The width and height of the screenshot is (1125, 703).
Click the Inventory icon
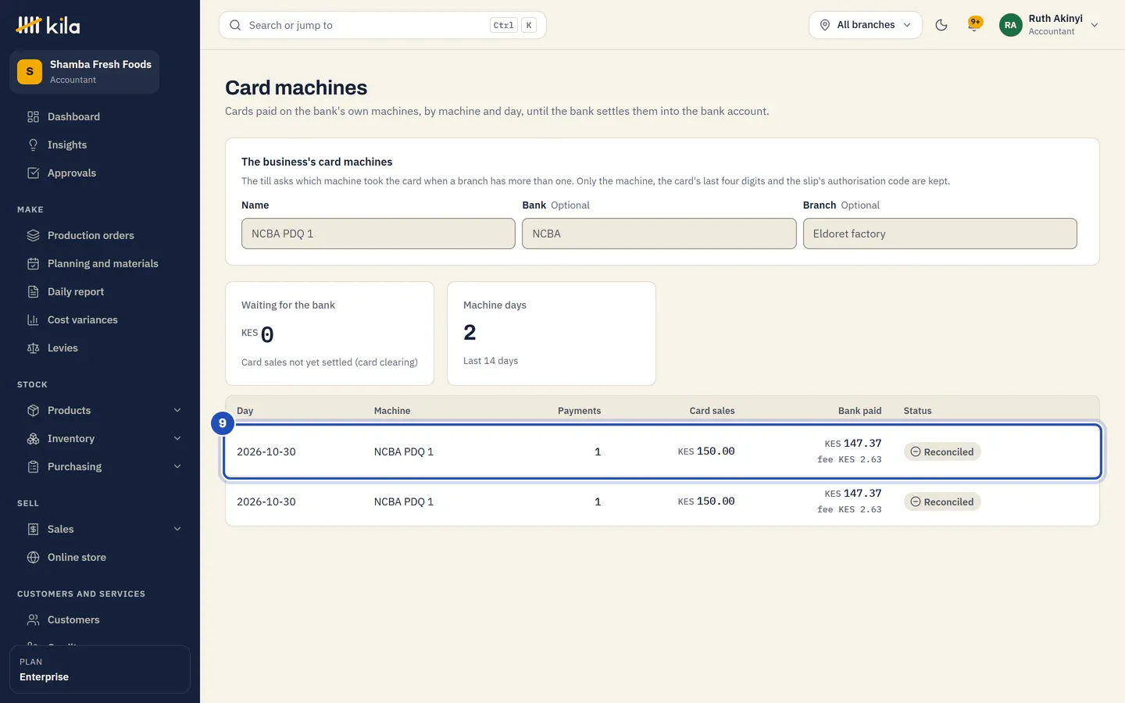click(x=33, y=438)
